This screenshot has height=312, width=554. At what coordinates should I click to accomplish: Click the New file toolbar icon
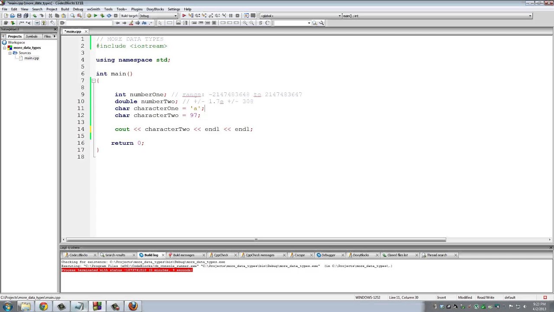[x=6, y=16]
